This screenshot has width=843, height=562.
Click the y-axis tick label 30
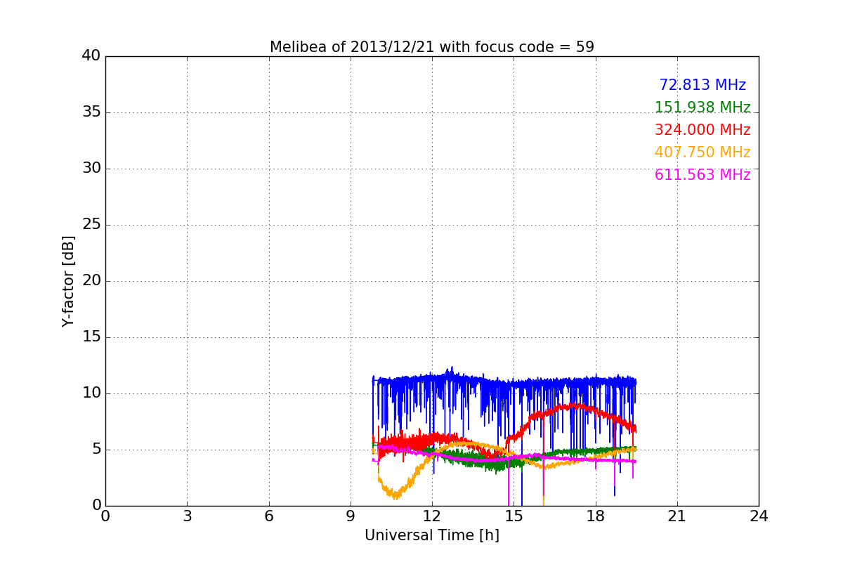point(91,169)
